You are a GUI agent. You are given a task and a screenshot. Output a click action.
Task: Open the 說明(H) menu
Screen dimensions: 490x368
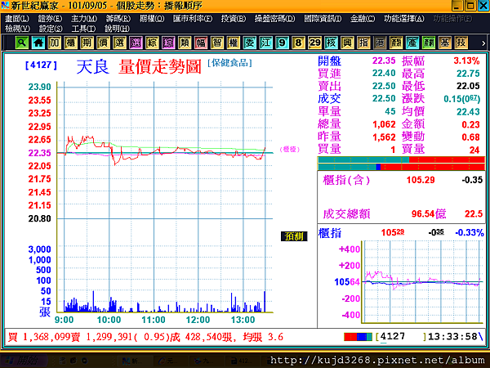click(117, 29)
